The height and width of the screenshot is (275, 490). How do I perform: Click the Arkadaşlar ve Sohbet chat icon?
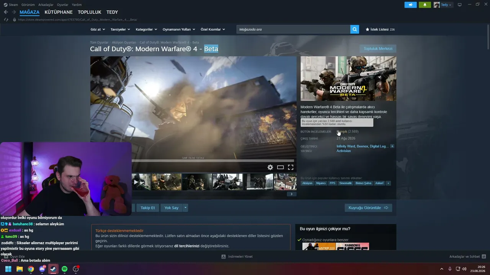tap(484, 257)
